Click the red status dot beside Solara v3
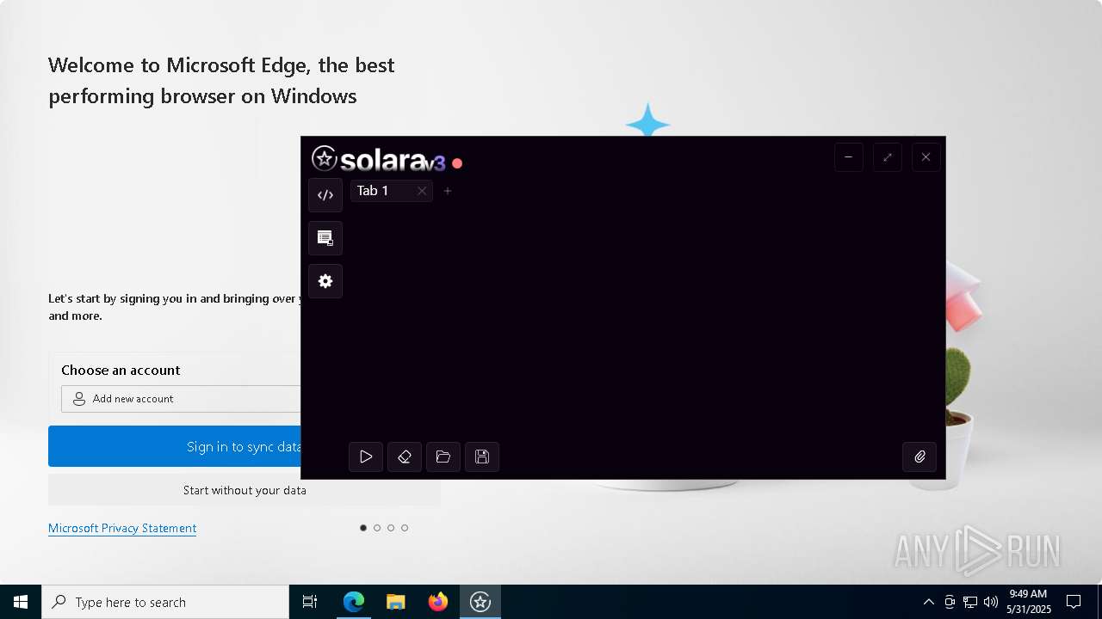Viewport: 1102px width, 619px height. (x=457, y=163)
